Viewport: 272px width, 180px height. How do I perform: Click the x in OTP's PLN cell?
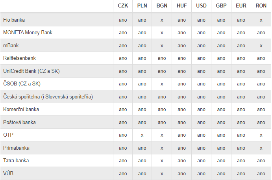142,135
